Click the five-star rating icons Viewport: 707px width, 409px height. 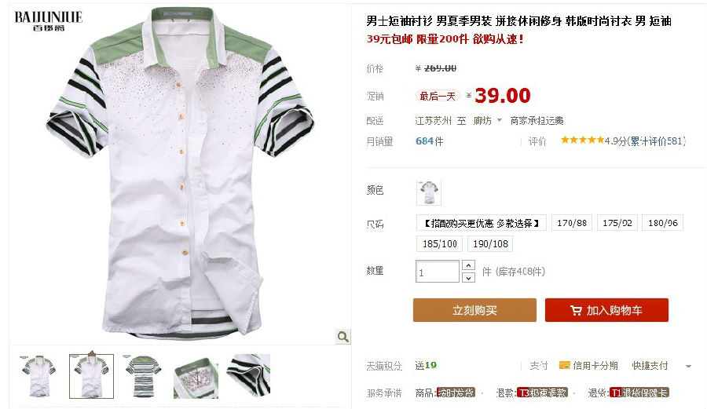(581, 140)
